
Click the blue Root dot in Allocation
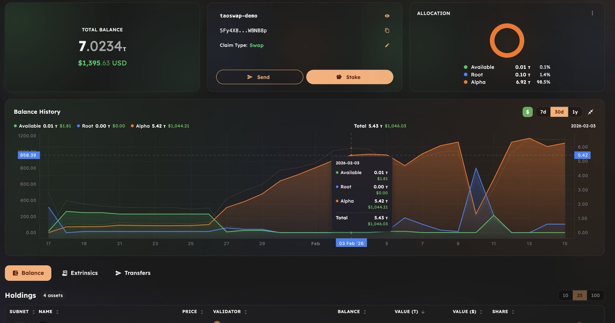tap(465, 75)
